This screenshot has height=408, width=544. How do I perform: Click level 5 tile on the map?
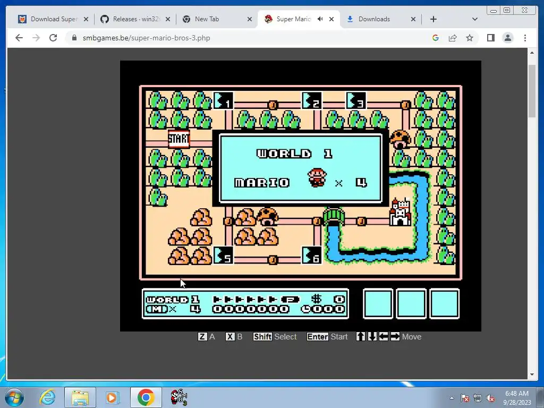pyautogui.click(x=223, y=256)
